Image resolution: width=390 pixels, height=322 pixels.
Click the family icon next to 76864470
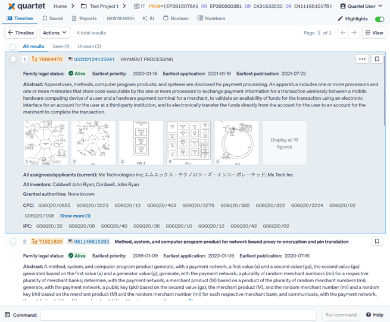point(35,59)
